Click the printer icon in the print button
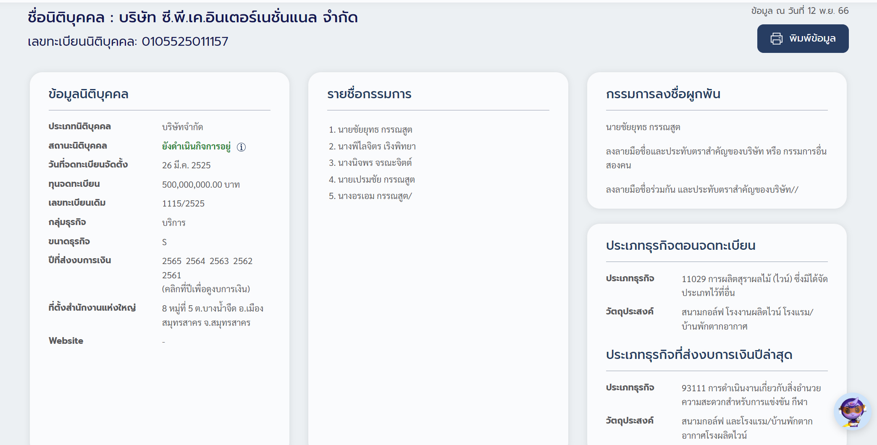Viewport: 877px width, 445px height. (776, 39)
